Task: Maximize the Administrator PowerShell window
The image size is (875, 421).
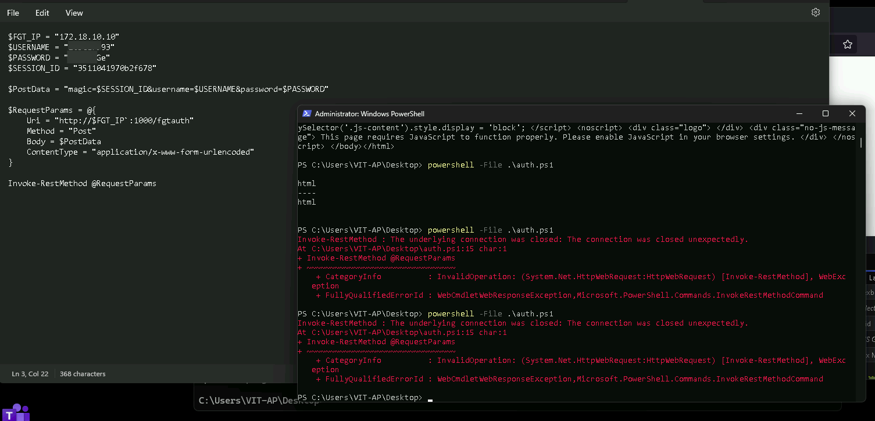Action: 825,114
